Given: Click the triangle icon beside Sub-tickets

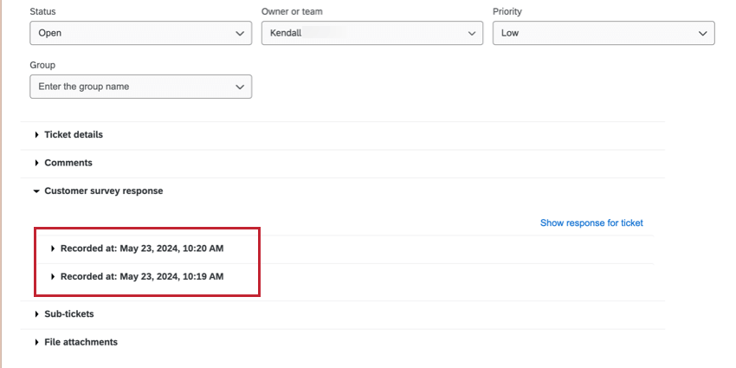Looking at the screenshot, I should 37,314.
